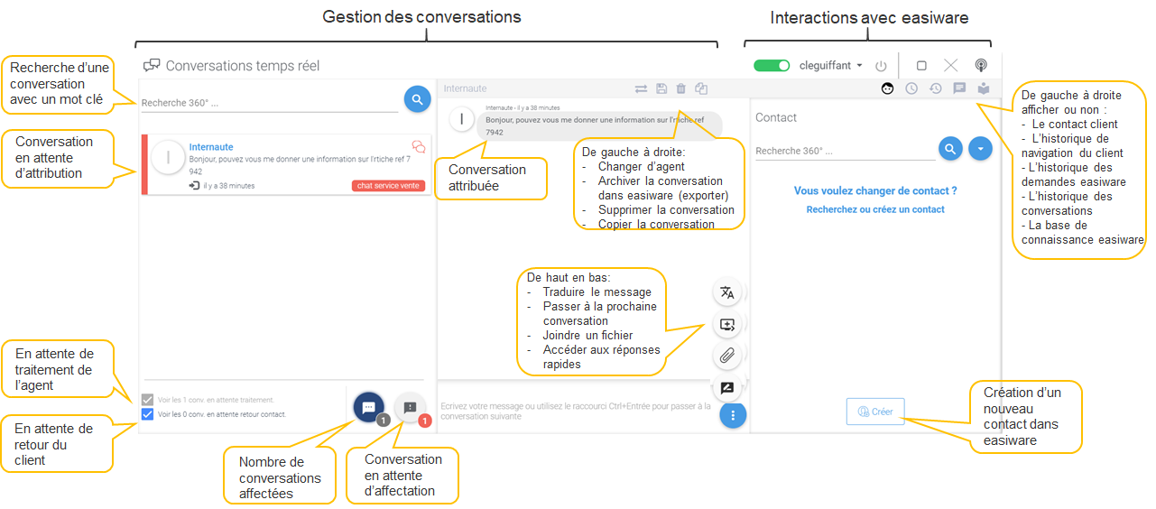The width and height of the screenshot is (1156, 509).
Task: Archive the conversation with the save icon
Action: [x=661, y=88]
